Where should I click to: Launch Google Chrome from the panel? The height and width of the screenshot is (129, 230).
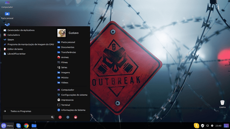point(26,126)
